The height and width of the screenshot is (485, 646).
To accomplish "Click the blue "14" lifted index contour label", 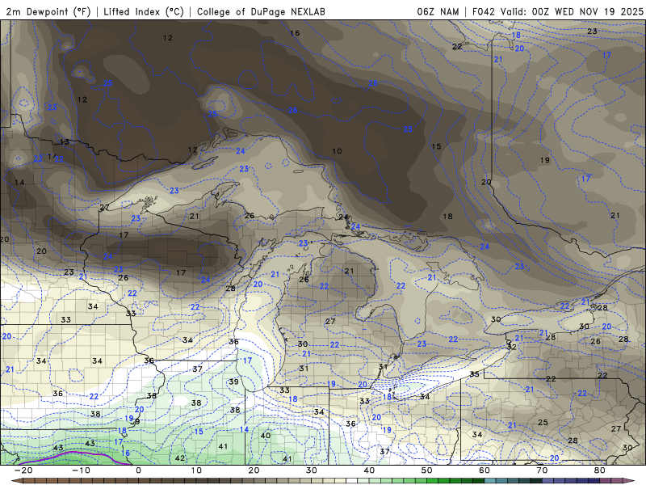I will coord(245,429).
